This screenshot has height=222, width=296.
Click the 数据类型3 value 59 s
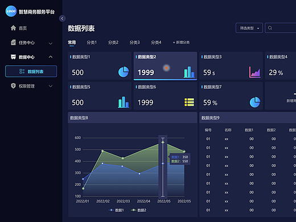point(209,72)
